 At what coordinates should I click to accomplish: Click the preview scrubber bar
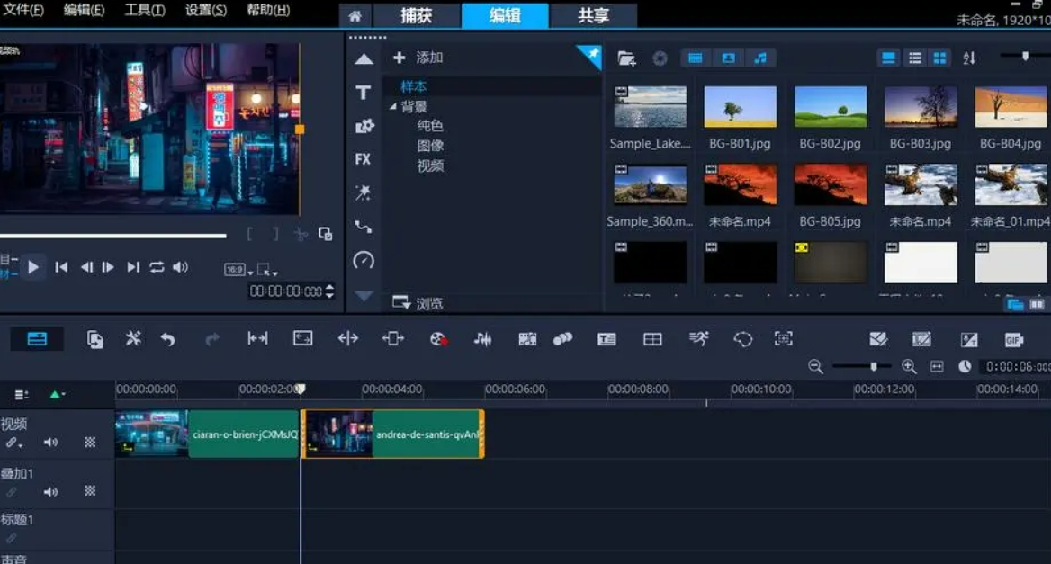coord(112,236)
